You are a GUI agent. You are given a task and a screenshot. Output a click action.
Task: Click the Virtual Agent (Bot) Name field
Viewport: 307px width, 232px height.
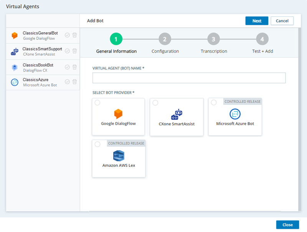189,78
